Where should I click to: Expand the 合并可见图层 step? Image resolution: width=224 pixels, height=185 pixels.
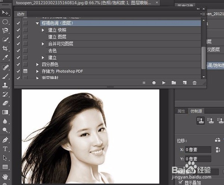click(x=43, y=44)
